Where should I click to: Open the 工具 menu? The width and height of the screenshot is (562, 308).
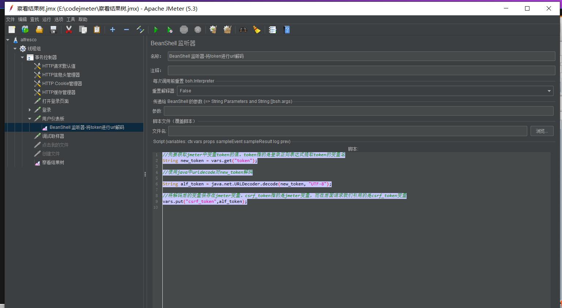(71, 19)
